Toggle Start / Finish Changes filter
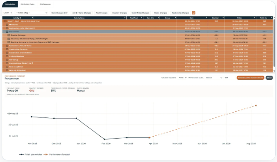The image size is (277, 162). point(141,13)
